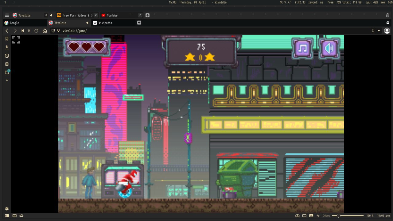Open the Bookmarks panel in the sidebar
393x221 pixels.
tap(7, 39)
